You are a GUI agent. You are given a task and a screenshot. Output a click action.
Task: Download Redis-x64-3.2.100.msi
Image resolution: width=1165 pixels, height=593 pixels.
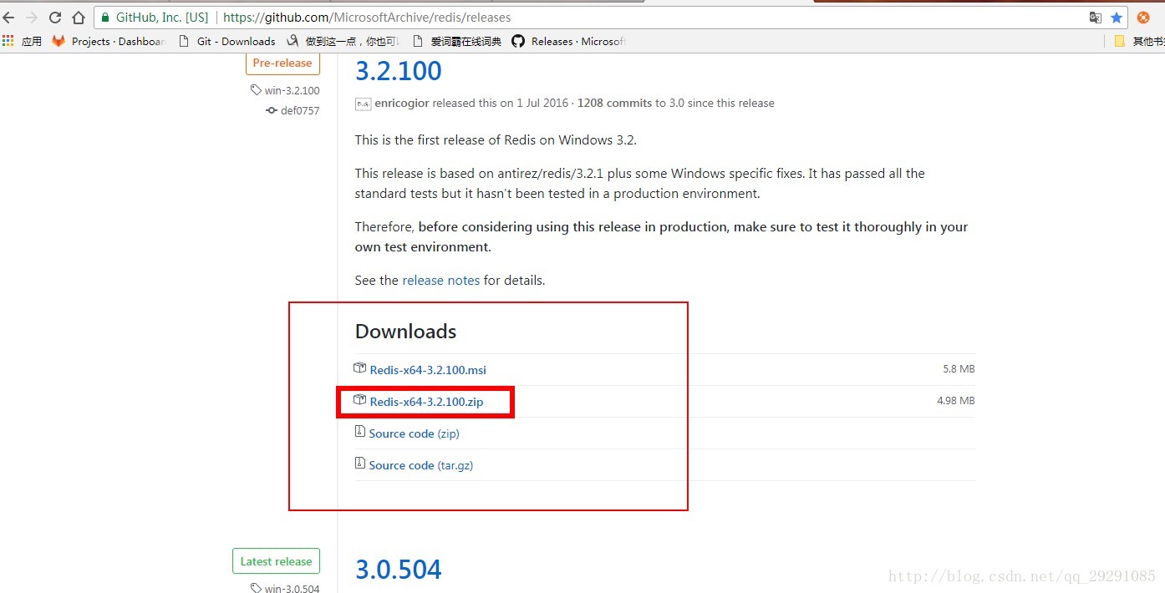[x=428, y=370]
